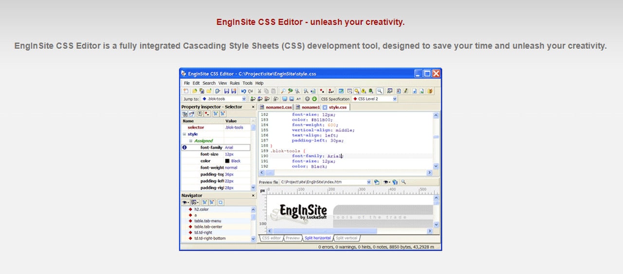Click the Paste clipboard icon
The image size is (623, 274).
[x=273, y=91]
